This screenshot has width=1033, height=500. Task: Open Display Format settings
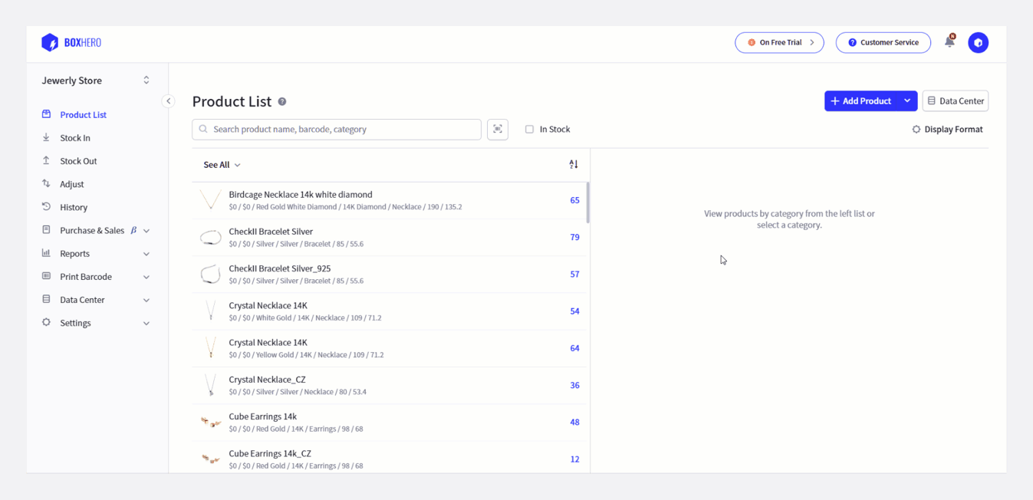click(x=947, y=130)
